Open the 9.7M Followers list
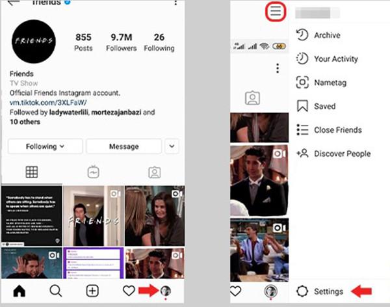This screenshot has height=307, width=390. coord(122,42)
